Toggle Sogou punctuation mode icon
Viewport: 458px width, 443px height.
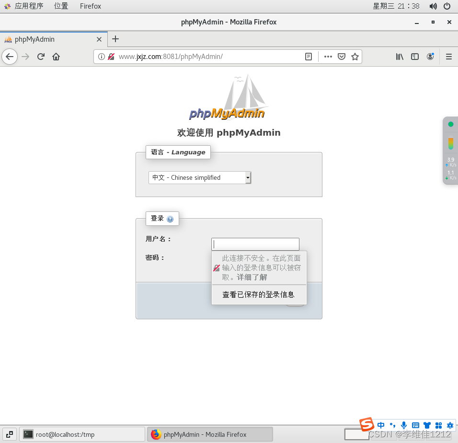click(x=392, y=425)
